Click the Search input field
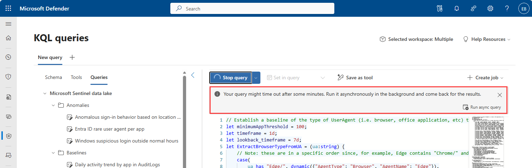532x168 pixels. click(x=252, y=8)
